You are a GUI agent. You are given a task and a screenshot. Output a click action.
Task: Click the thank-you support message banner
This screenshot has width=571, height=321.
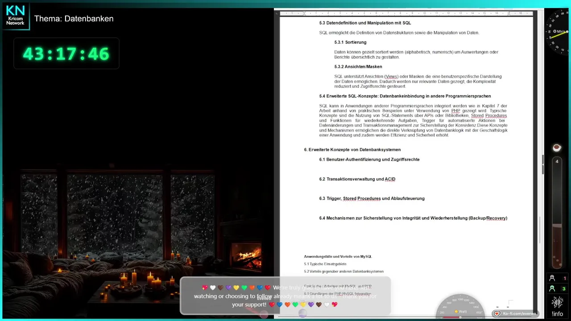click(285, 296)
